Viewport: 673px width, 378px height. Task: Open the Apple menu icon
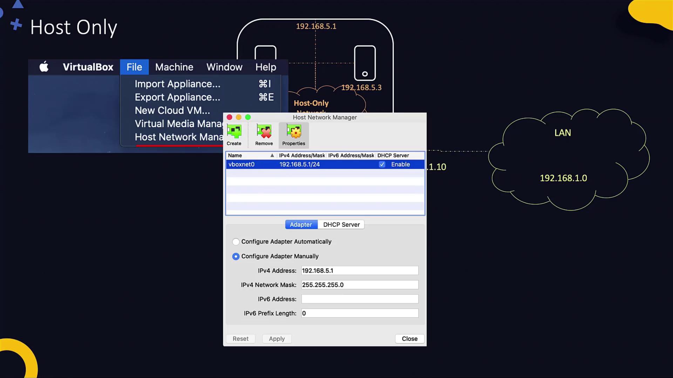pos(44,67)
